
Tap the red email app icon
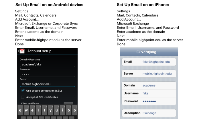[22, 51]
